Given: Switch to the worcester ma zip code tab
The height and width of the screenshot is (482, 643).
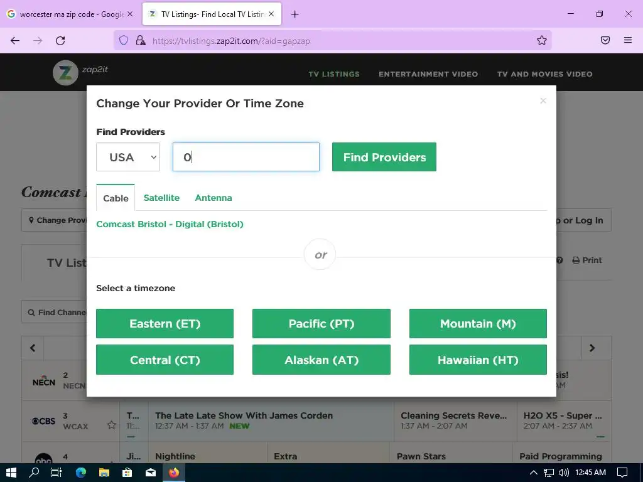Looking at the screenshot, I should pos(71,14).
